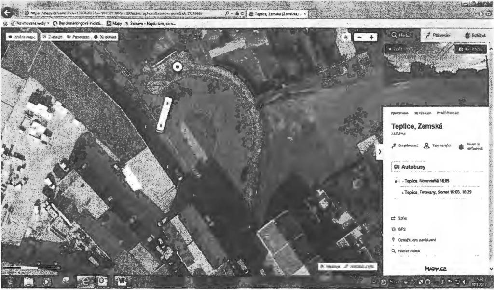Screen dimensions: 494x290
Task: Select the Panorama tab in stop panel
Action: 399,113
